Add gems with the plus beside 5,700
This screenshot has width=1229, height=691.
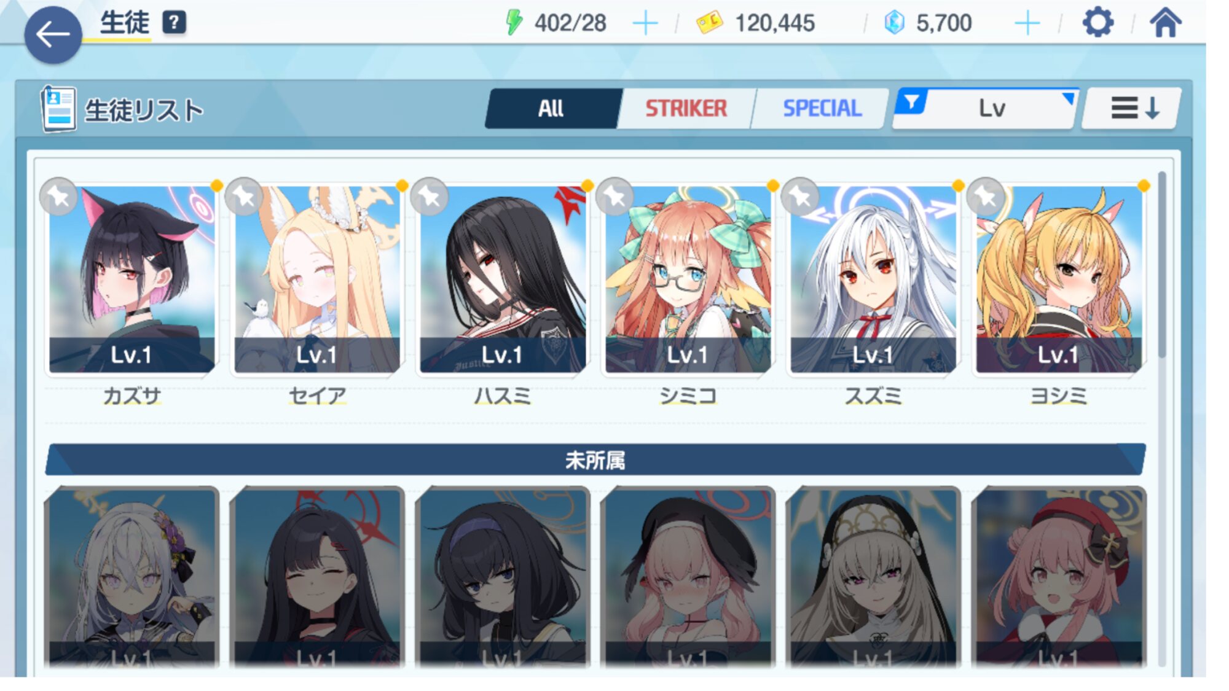tap(1027, 23)
